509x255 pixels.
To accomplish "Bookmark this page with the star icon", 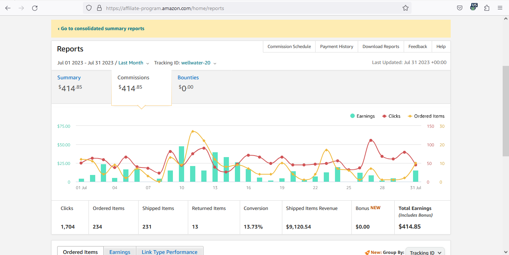I will pyautogui.click(x=406, y=8).
